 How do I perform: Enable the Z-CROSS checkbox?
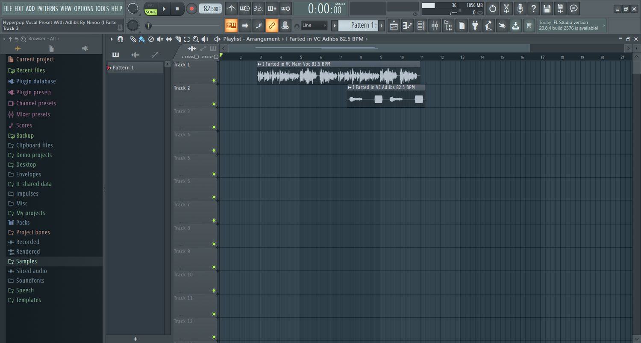pyautogui.click(x=196, y=57)
